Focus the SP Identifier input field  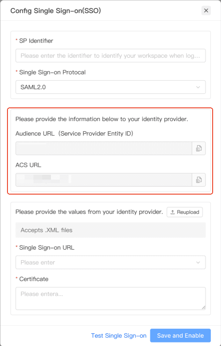[x=110, y=55]
